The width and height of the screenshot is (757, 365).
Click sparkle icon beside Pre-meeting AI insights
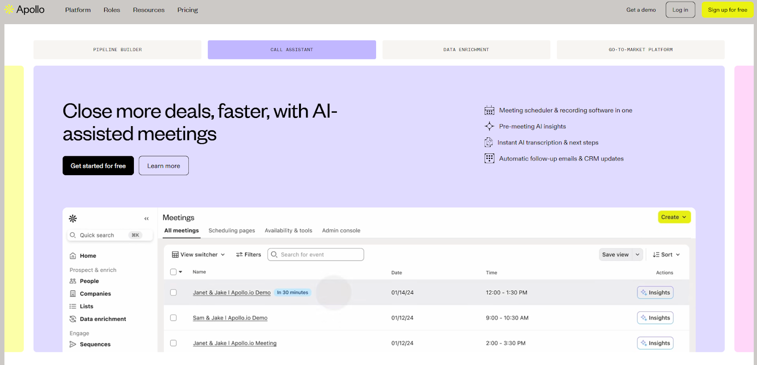[x=489, y=127]
